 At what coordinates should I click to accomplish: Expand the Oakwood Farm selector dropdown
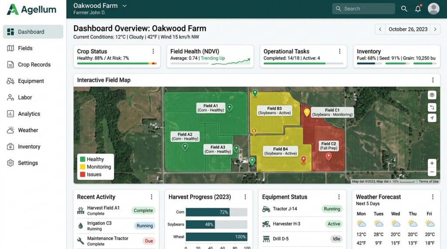[x=124, y=6]
